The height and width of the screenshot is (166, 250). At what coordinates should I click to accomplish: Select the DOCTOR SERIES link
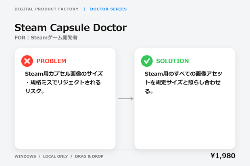tap(108, 9)
